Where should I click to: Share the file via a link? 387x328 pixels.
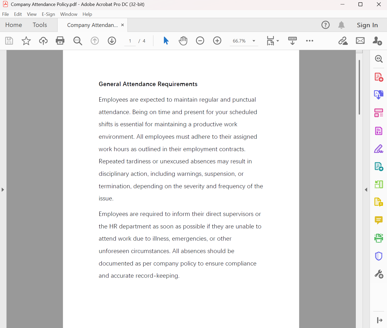[x=343, y=41]
